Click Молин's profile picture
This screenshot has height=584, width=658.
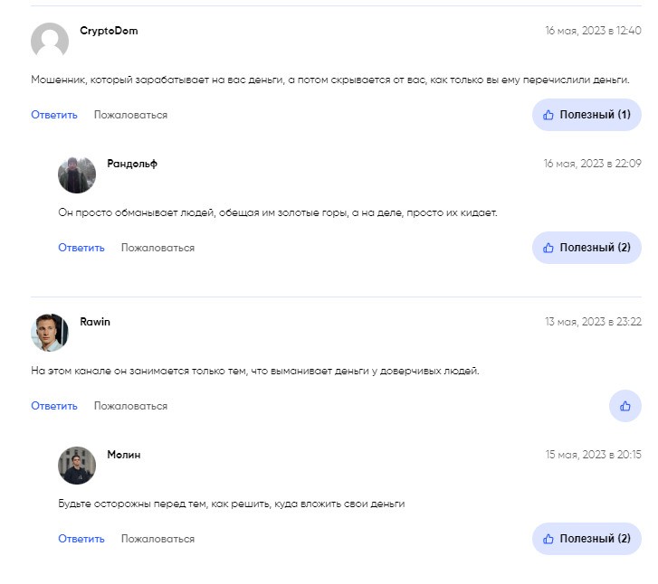(x=77, y=466)
